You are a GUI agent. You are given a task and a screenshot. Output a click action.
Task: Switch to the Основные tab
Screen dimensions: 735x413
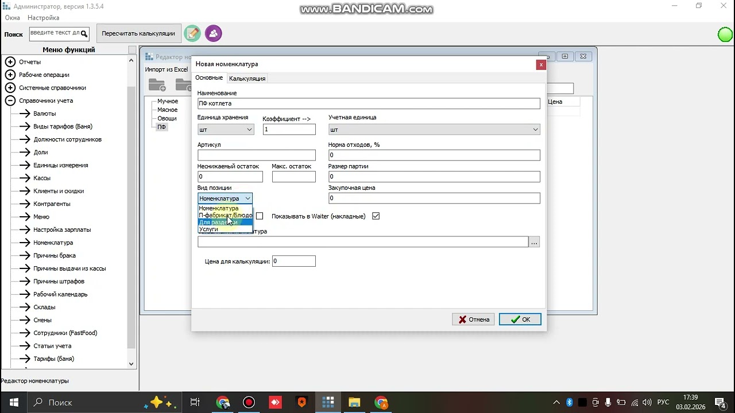[209, 78]
